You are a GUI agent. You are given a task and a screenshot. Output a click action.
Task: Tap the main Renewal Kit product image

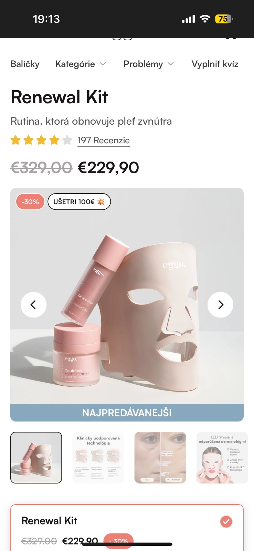coord(127,296)
